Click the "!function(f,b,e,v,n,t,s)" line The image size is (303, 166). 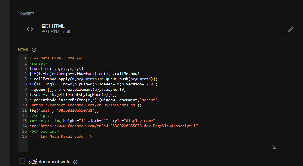pos(56,69)
